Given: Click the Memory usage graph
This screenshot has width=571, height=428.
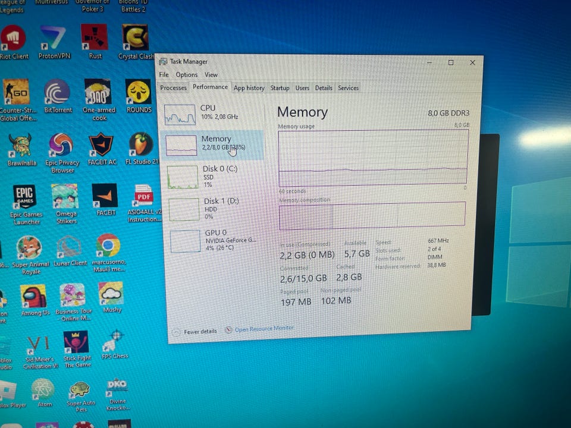Looking at the screenshot, I should (373, 158).
